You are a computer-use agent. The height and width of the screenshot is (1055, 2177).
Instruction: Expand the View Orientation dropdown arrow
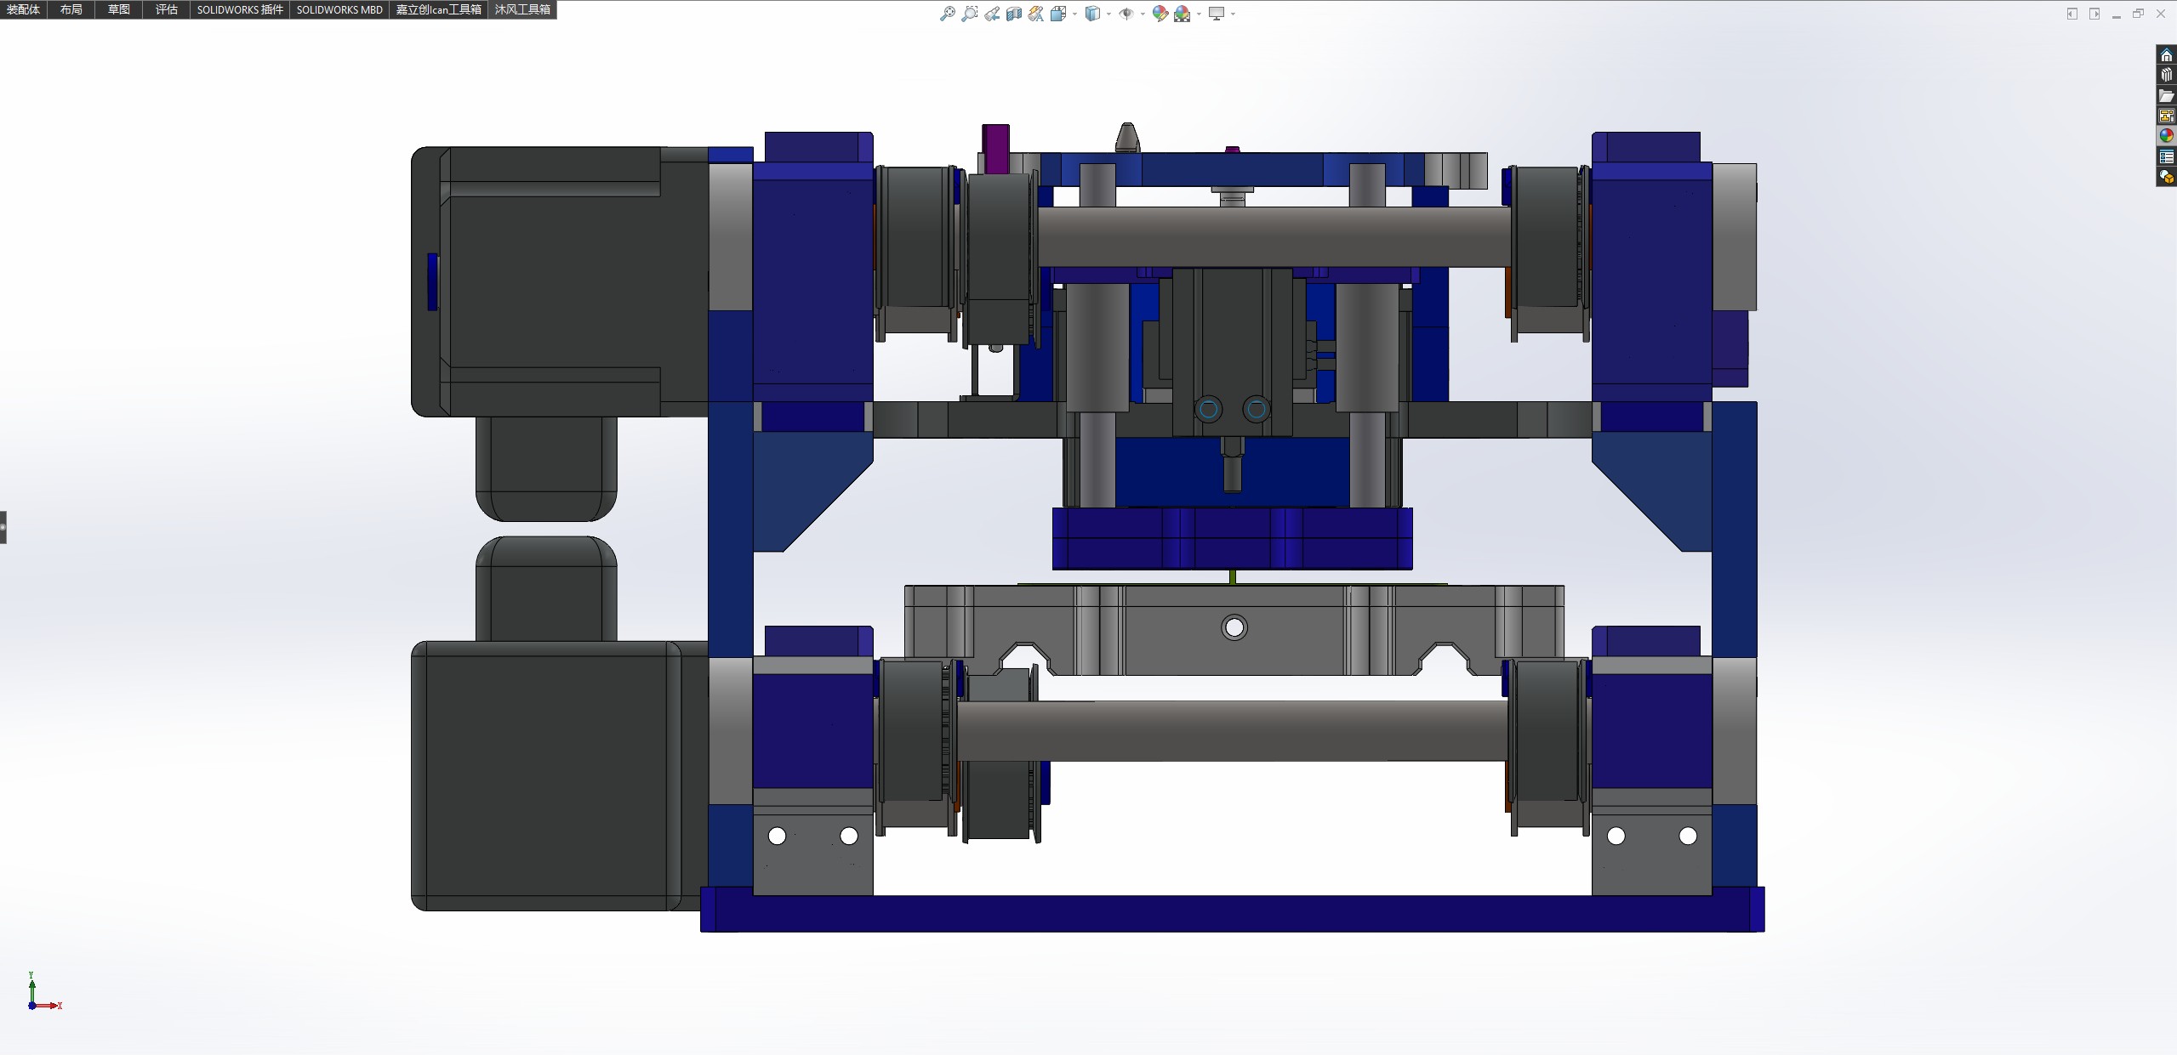click(x=1074, y=14)
